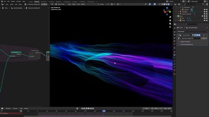Open the Global transform orientation dropdown
The width and height of the screenshot is (209, 117).
point(102,4)
